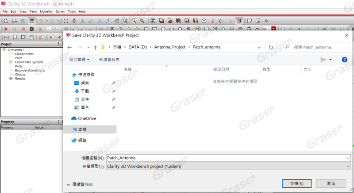Viewport: 354px width, 193px height.
Task: Open the Parts menu
Action: tap(33, 11)
